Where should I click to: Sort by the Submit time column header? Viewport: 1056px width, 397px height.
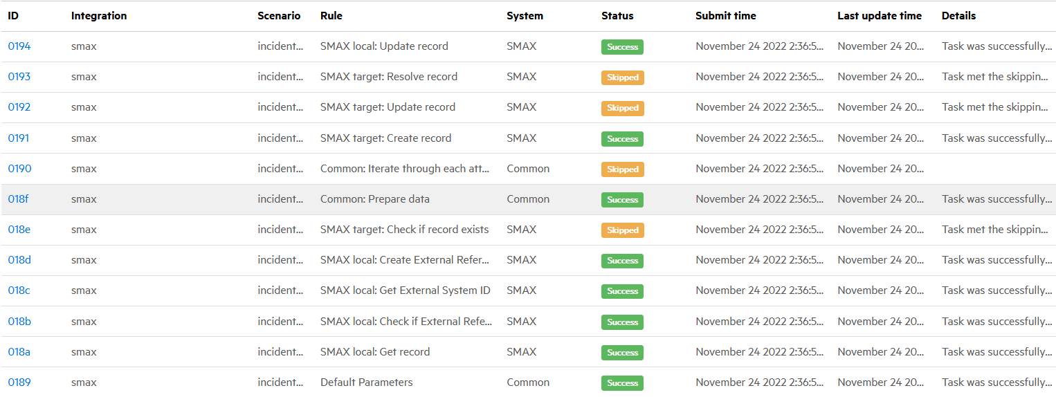[725, 16]
